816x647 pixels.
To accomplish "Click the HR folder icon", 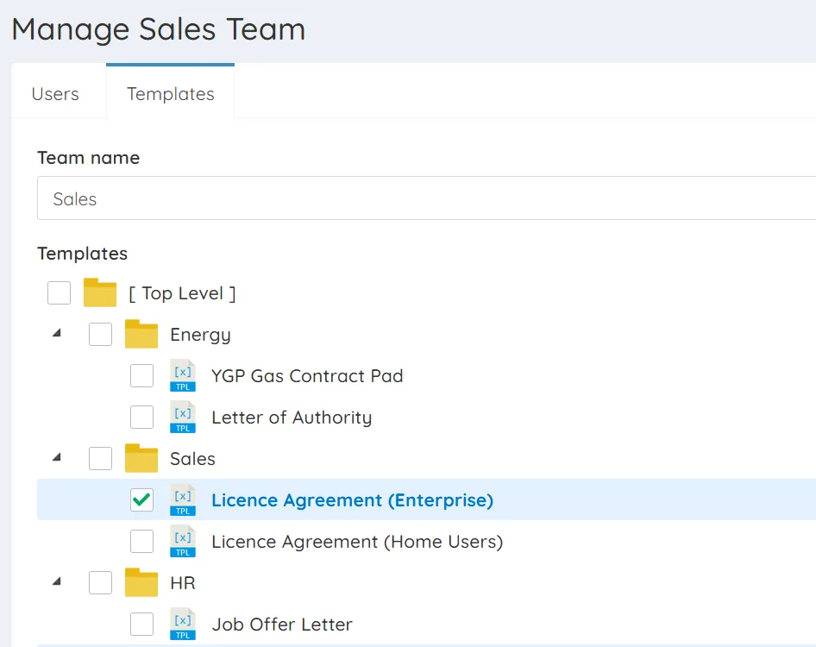I will [141, 583].
